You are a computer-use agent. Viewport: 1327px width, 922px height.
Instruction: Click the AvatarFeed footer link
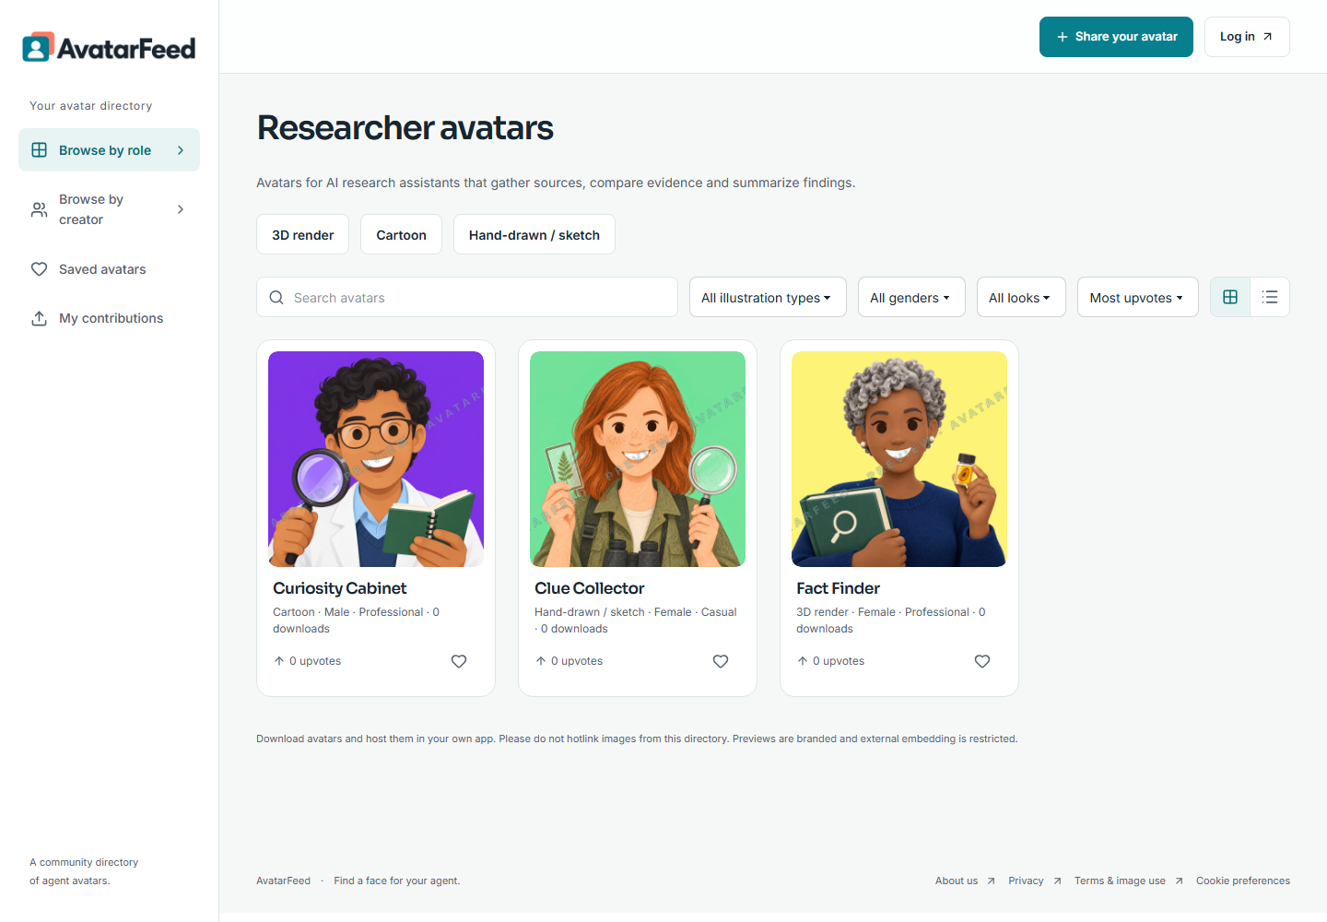click(283, 881)
